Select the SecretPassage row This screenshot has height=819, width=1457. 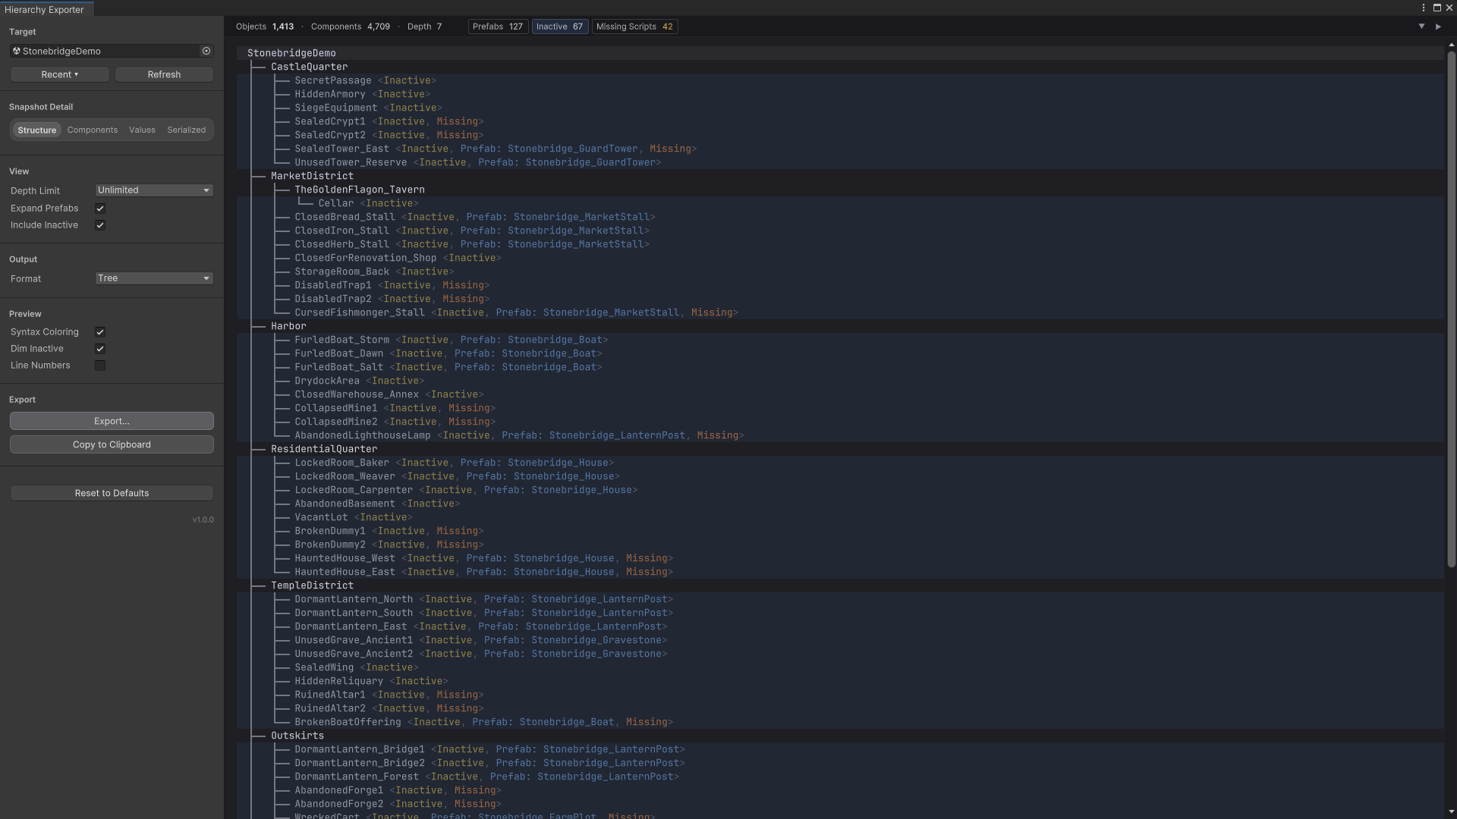point(840,80)
